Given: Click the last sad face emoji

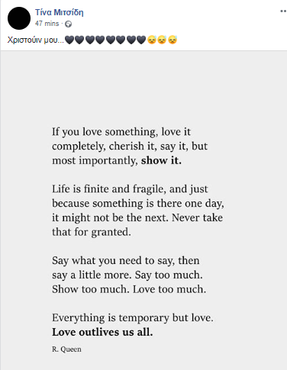Looking at the screenshot, I should tap(173, 40).
